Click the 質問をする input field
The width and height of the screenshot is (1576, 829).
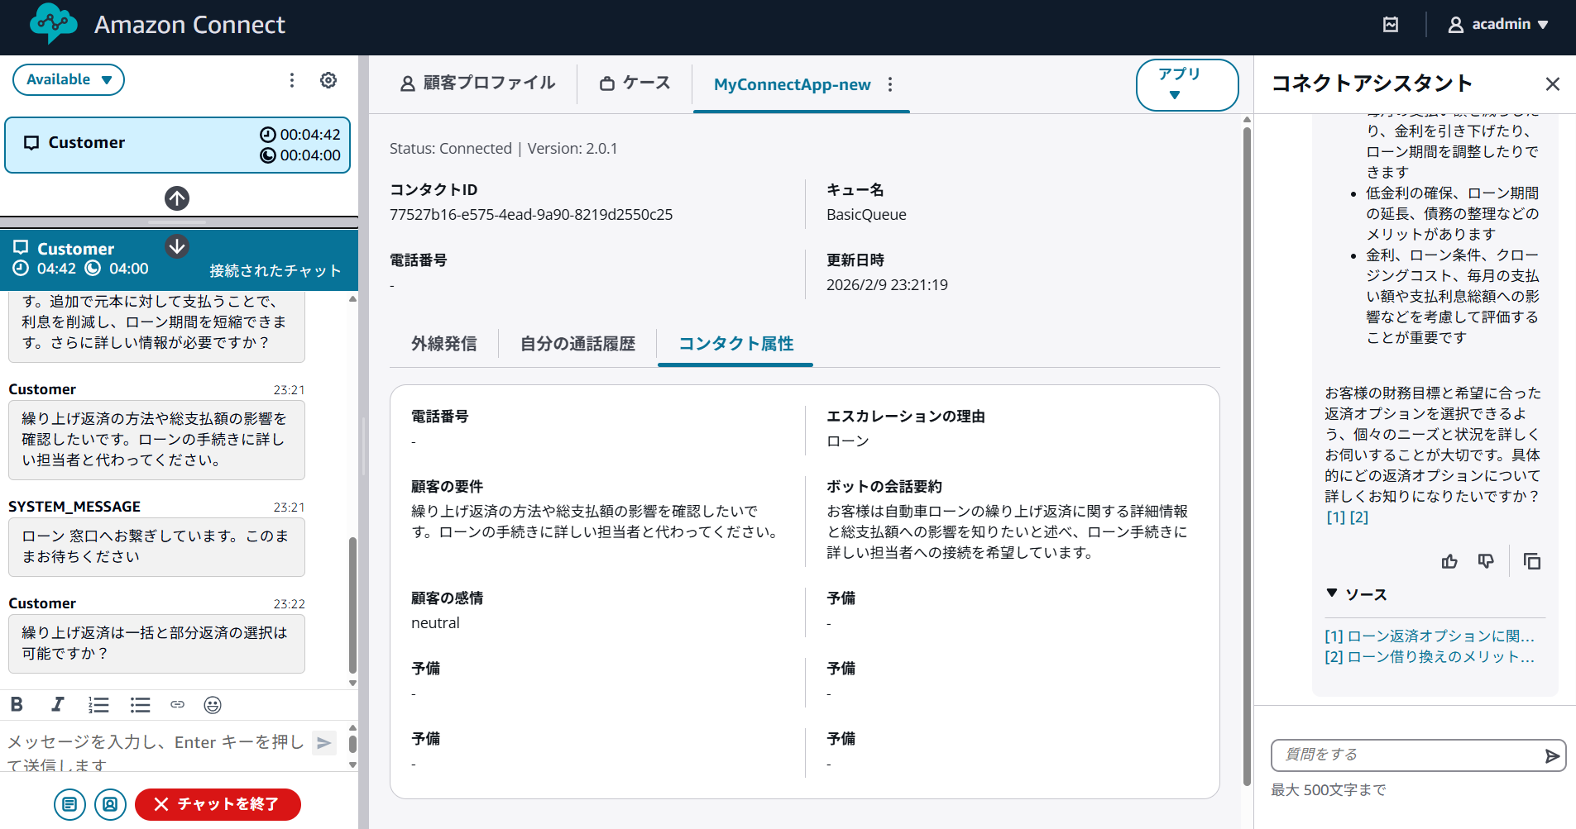coord(1405,755)
